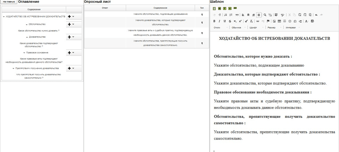Open the find (magnifier) tool
This screenshot has width=339, height=152.
[x=265, y=15]
